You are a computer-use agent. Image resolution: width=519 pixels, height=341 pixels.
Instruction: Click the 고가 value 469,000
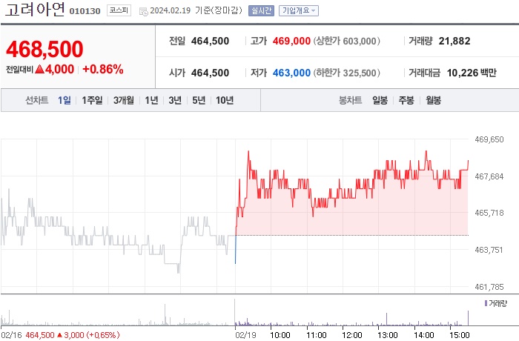coord(291,41)
